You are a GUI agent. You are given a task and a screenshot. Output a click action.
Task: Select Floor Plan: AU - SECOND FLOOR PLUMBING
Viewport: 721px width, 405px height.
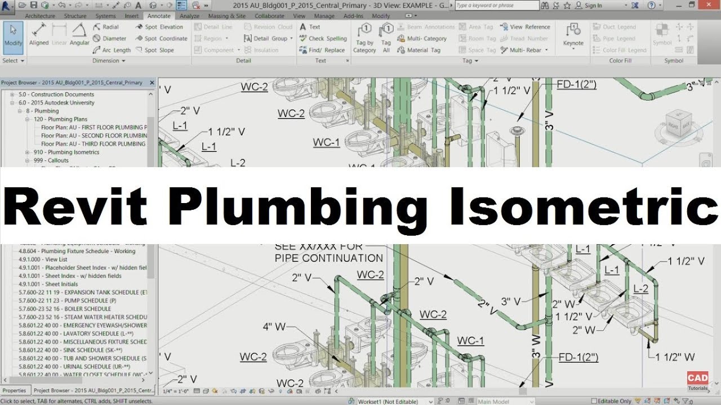pyautogui.click(x=94, y=136)
